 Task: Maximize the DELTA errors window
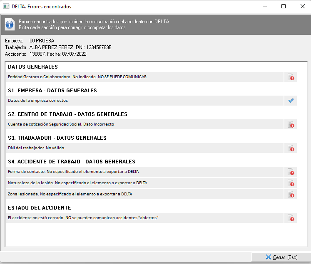(284, 7)
